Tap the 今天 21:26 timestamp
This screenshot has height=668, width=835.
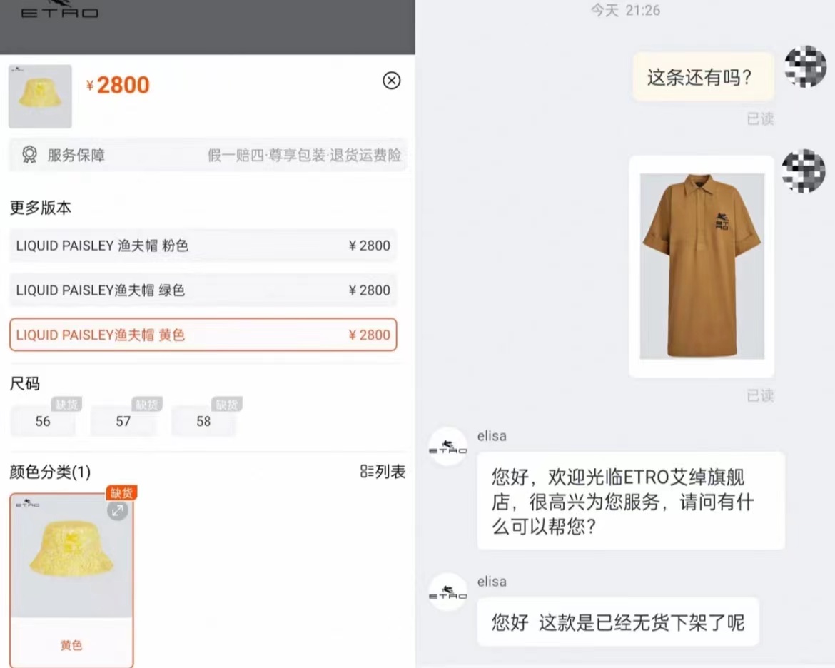click(625, 10)
